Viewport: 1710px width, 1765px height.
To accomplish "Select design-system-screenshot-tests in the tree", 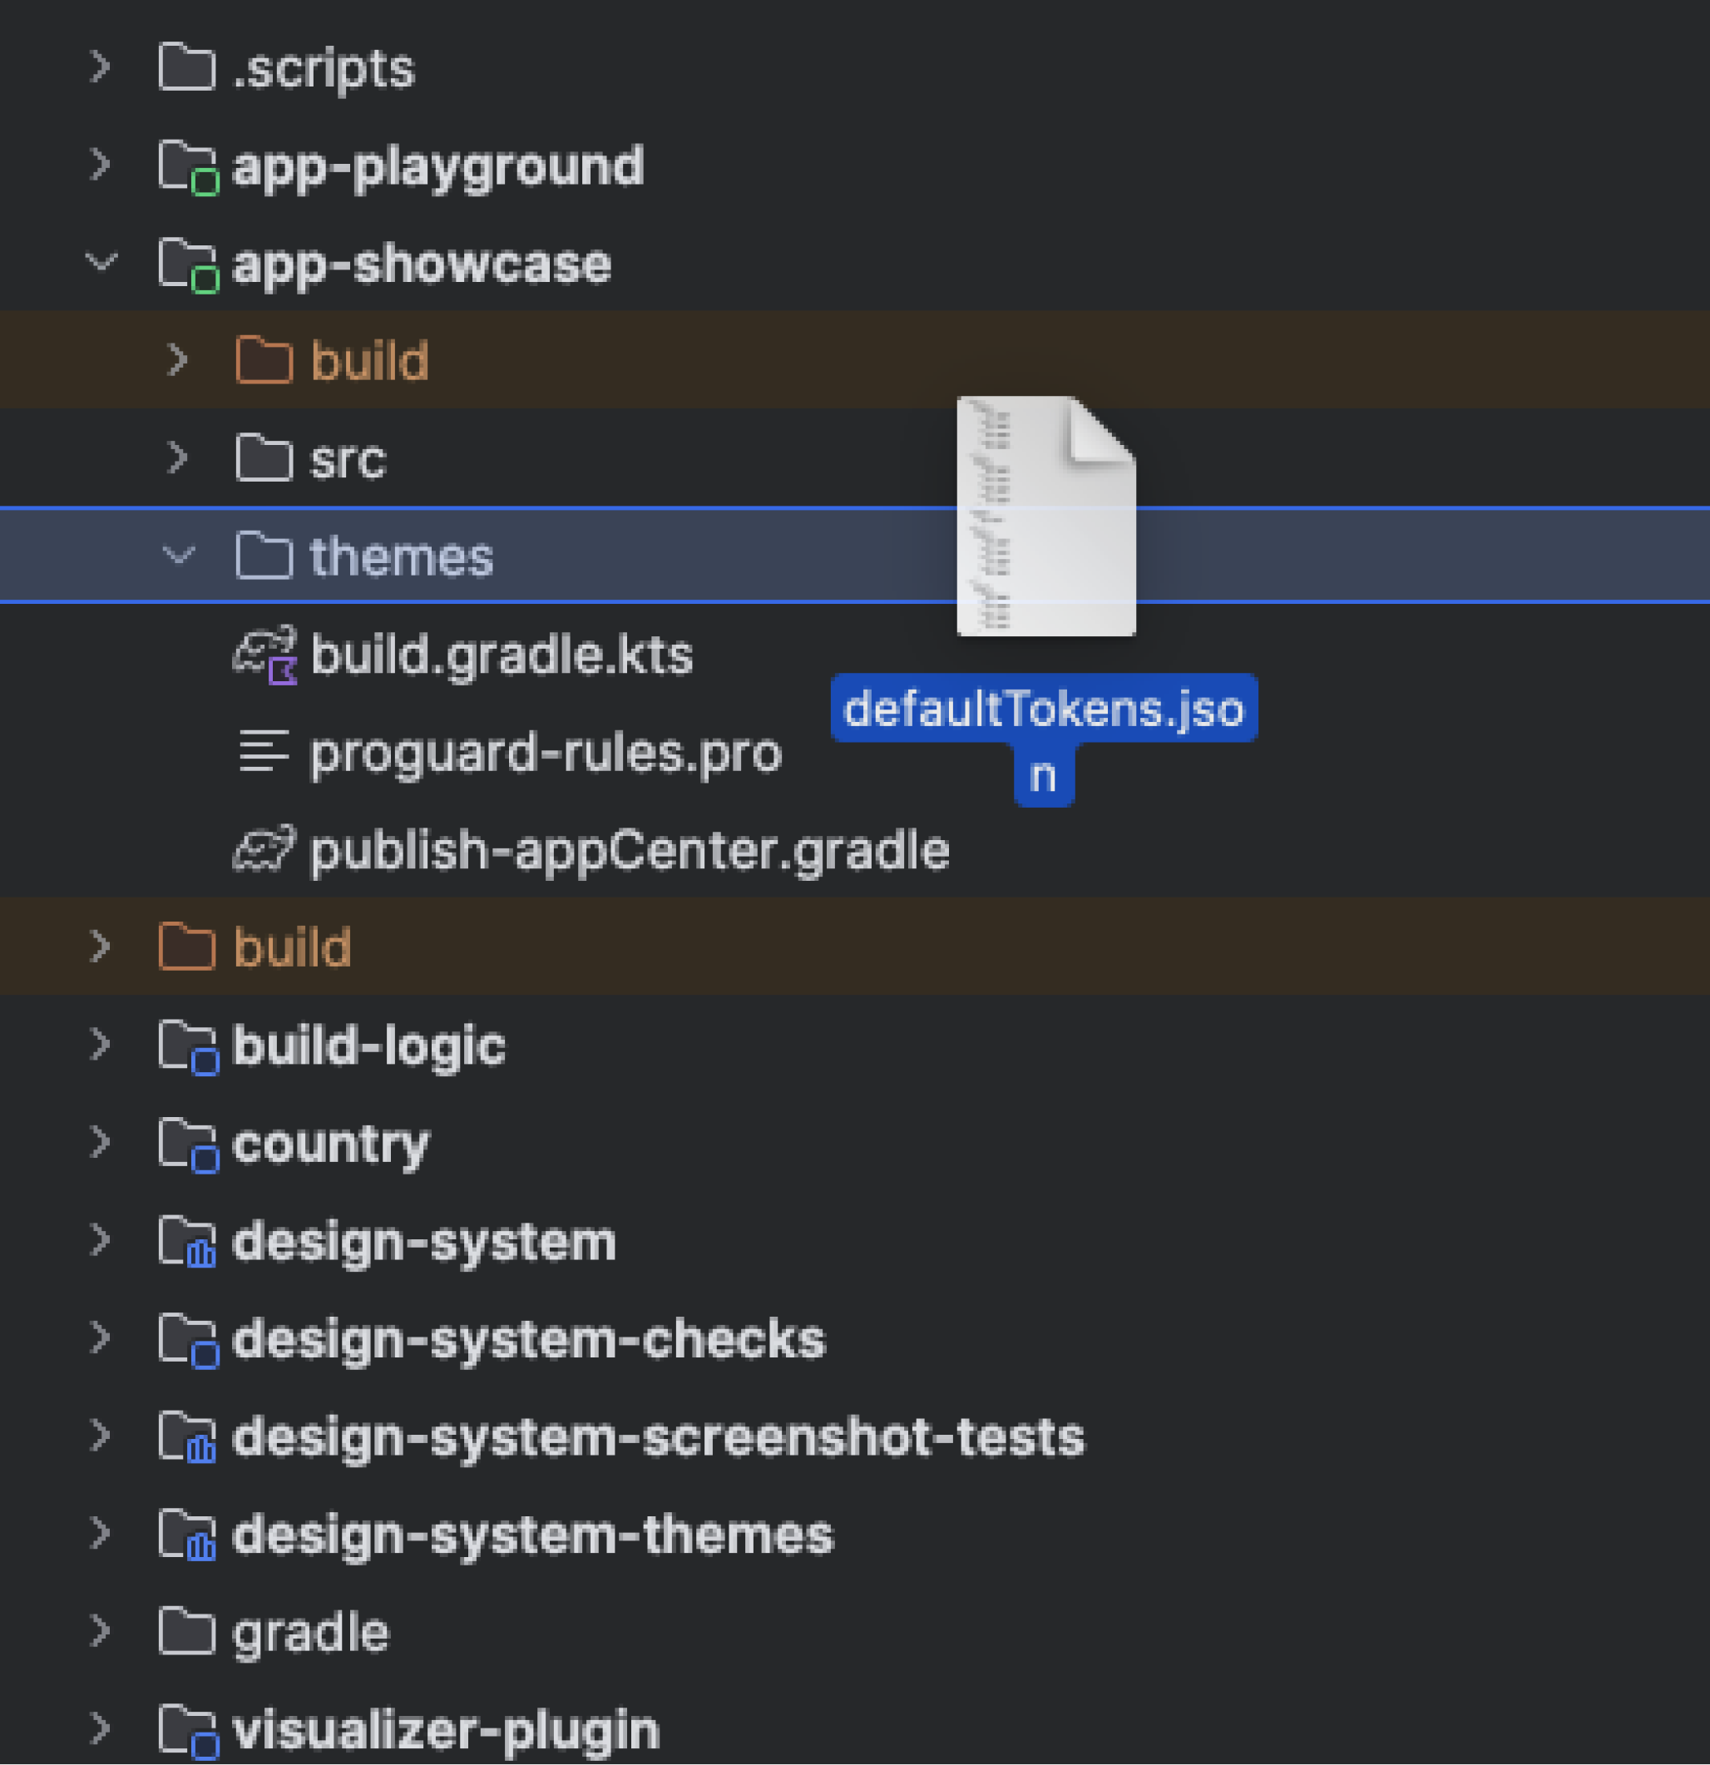I will (x=657, y=1436).
